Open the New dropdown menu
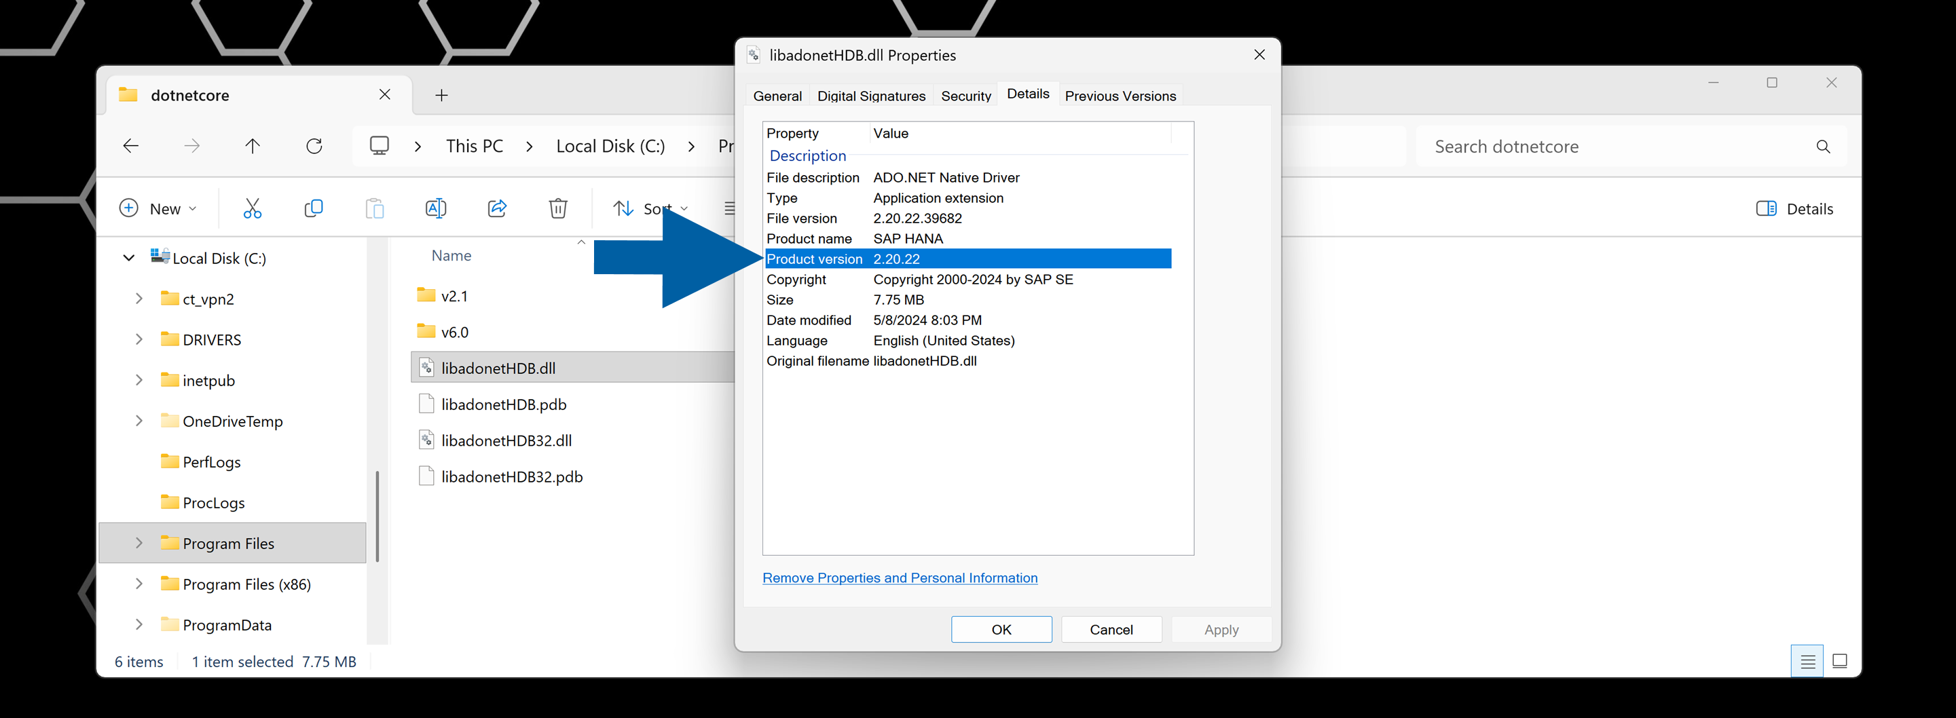This screenshot has width=1956, height=718. (158, 209)
